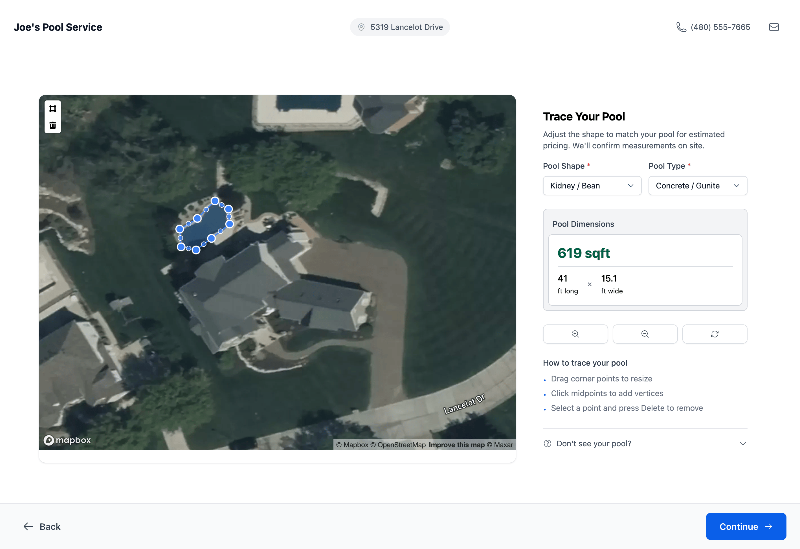800x549 pixels.
Task: Click the trash icon to delete the trace
Action: 52,125
